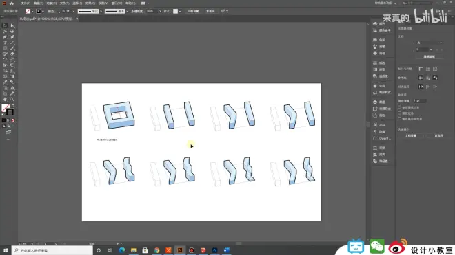This screenshot has height=255, width=455.
Task: Click Preferences button under Quick Actions
Action: (438, 135)
